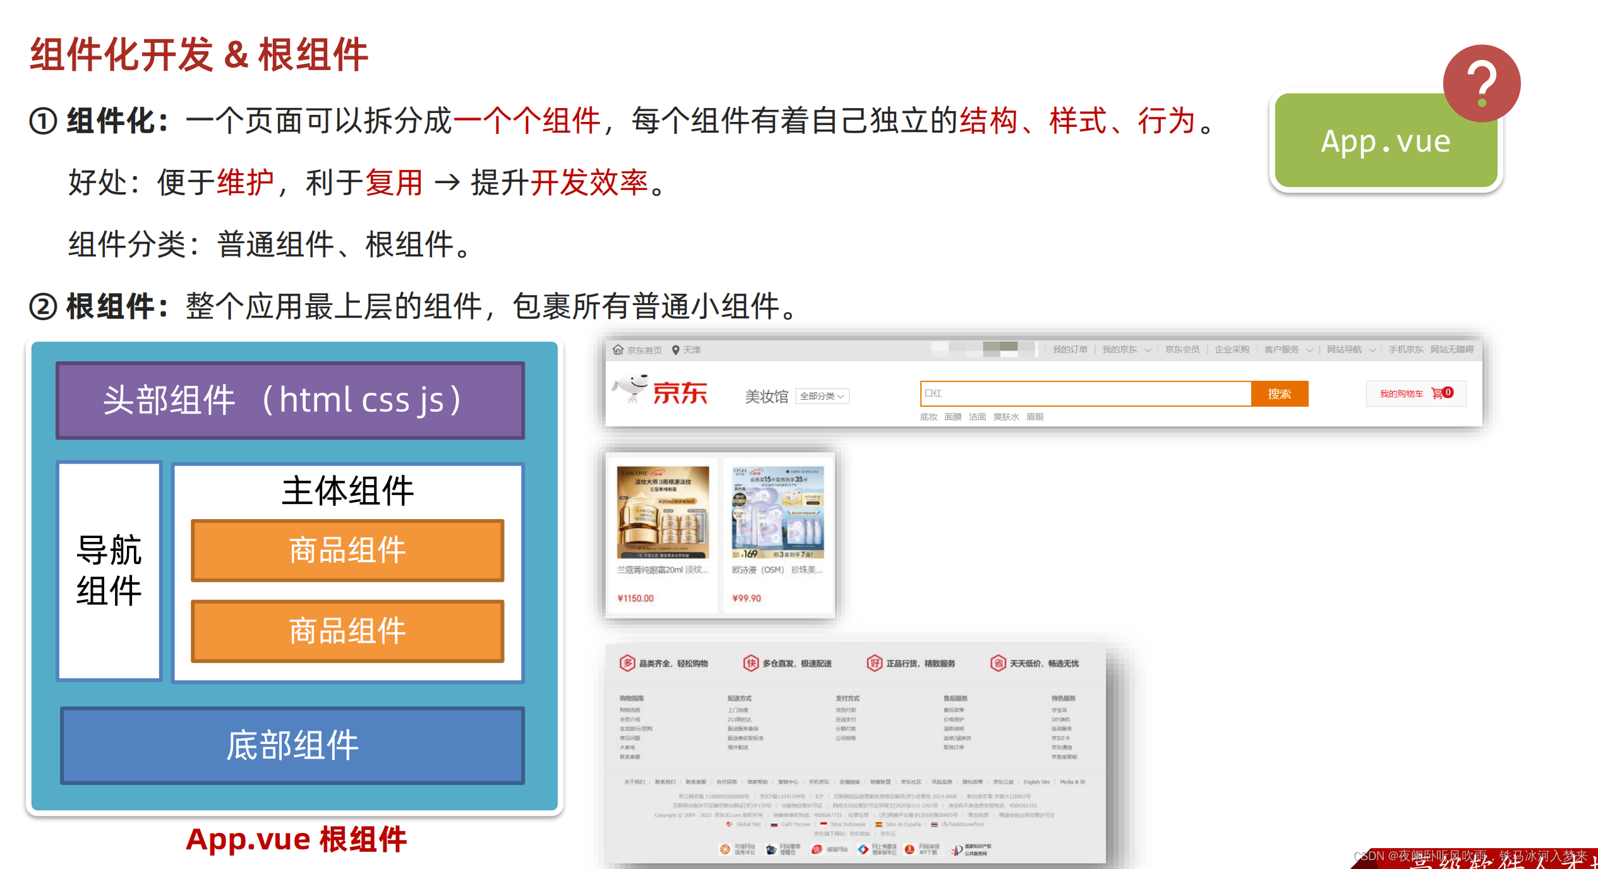Click the search field containing 口红

1085,393
